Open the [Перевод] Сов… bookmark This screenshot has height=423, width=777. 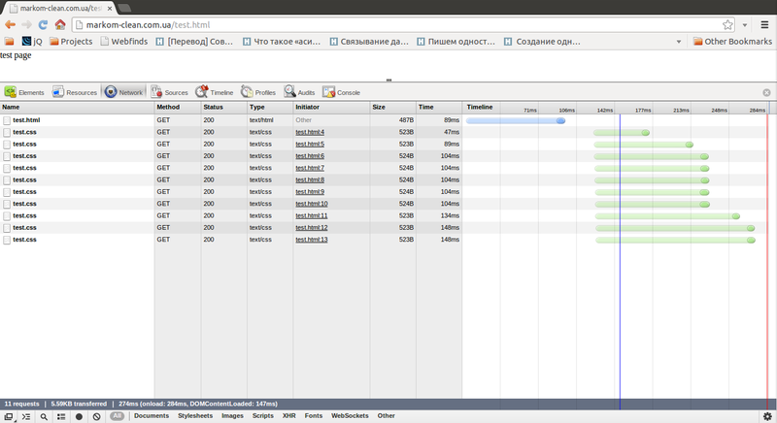pos(194,42)
